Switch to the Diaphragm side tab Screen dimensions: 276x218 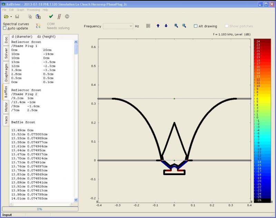[6, 72]
